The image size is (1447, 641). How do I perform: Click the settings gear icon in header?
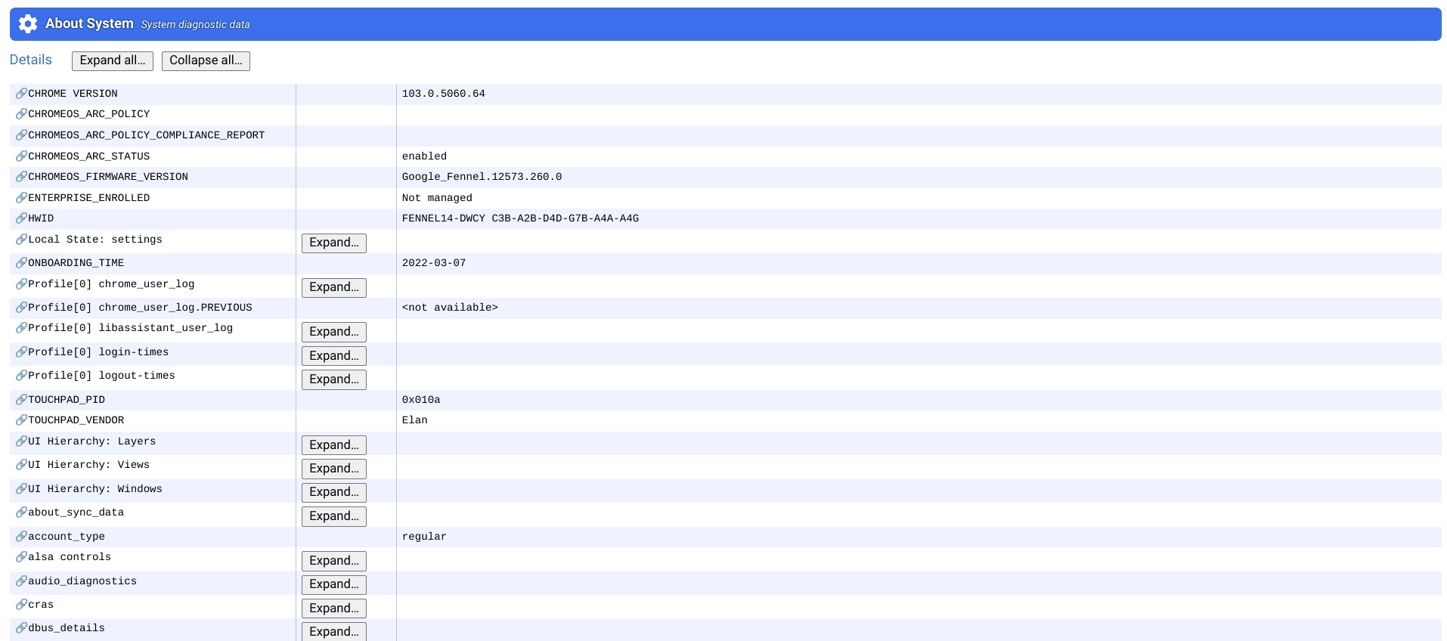pyautogui.click(x=28, y=24)
